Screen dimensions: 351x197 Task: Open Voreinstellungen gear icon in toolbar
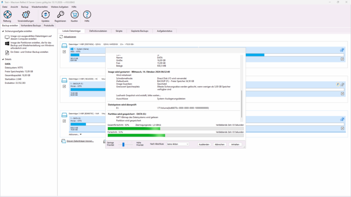coord(26,15)
